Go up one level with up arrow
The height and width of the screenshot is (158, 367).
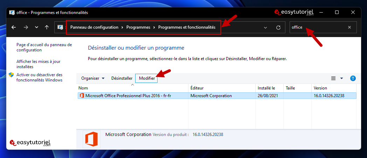[47, 27]
